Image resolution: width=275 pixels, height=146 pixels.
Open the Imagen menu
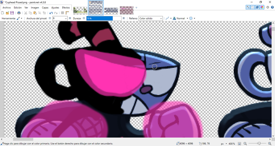click(x=35, y=8)
